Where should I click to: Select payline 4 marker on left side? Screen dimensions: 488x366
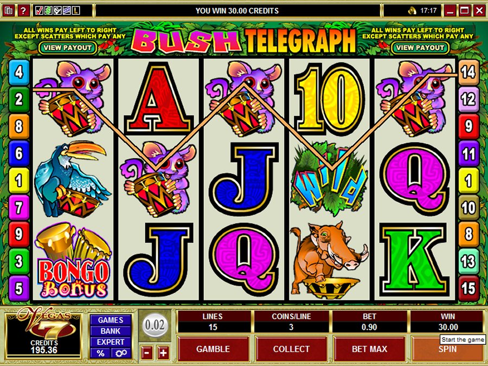click(x=18, y=72)
